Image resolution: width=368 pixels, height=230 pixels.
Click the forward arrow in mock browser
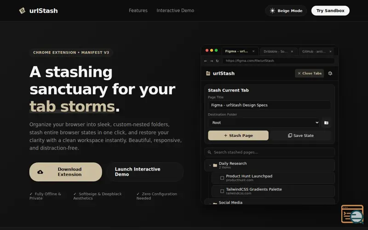point(212,61)
